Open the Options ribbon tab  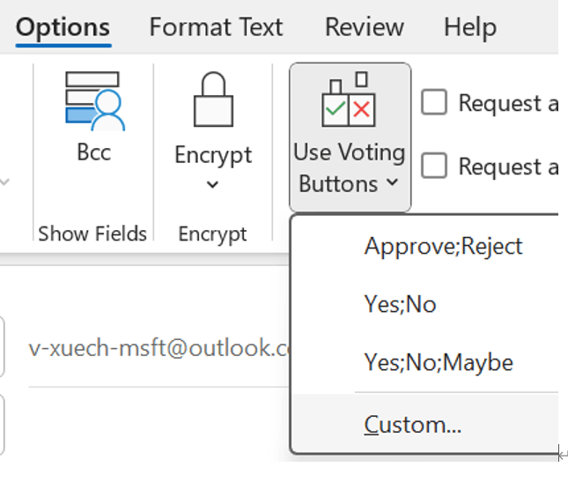[63, 27]
